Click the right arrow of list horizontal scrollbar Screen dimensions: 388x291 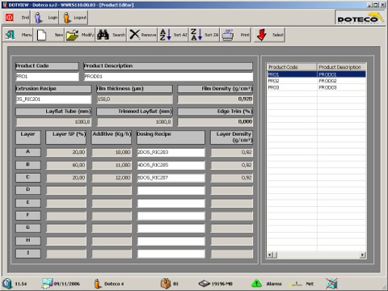(363, 255)
